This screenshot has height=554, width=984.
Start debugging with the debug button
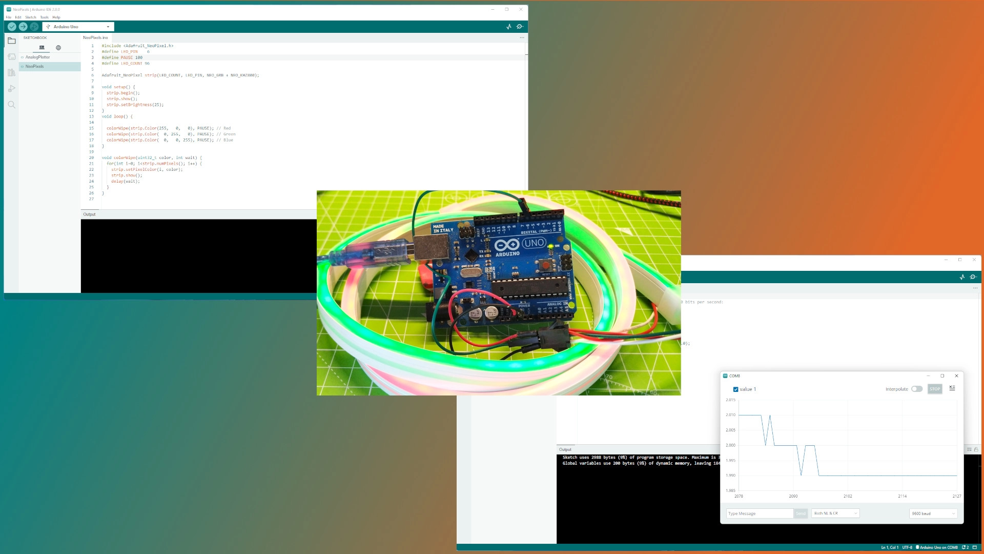34,27
